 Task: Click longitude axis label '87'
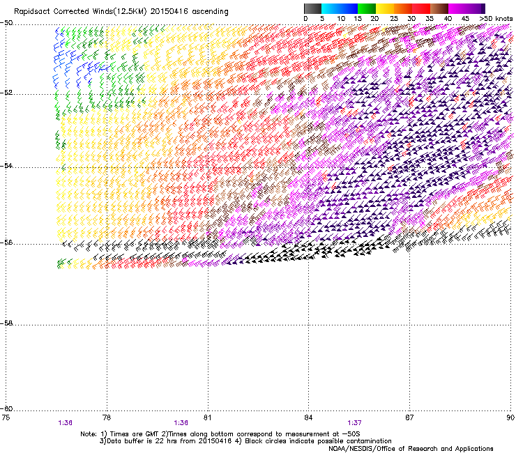[409, 417]
